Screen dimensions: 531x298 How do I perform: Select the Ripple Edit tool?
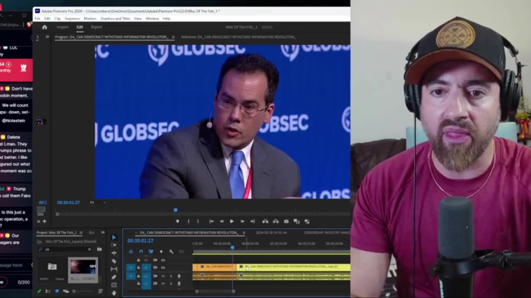point(114,253)
